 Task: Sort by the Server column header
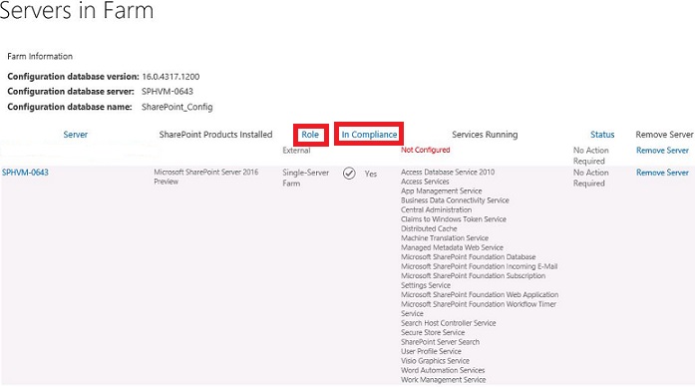[x=76, y=135]
